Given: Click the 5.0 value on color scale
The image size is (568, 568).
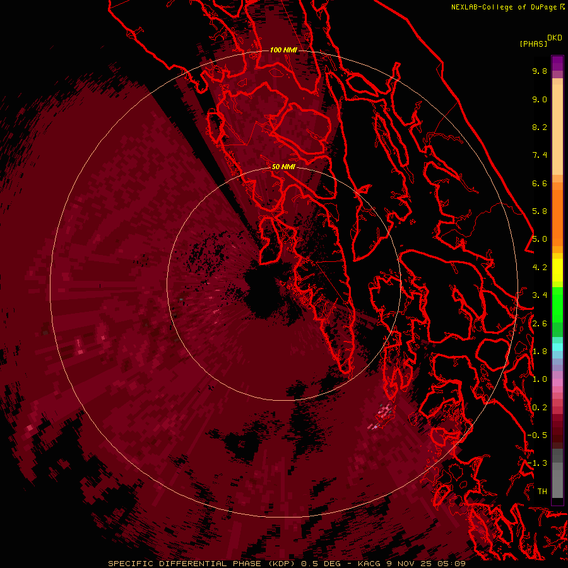Looking at the screenshot, I should point(540,239).
